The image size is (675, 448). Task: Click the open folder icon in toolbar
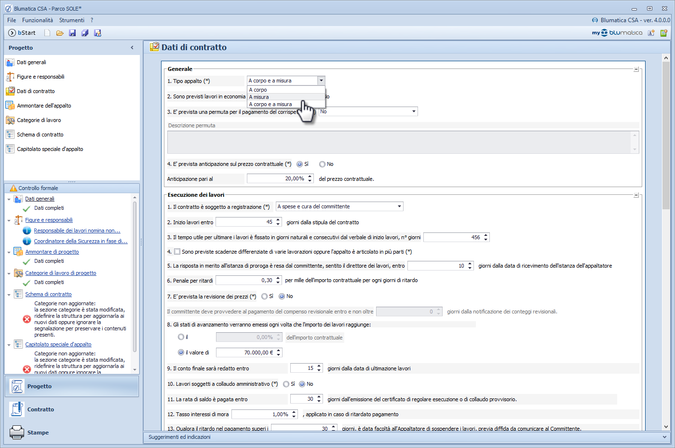tap(60, 33)
